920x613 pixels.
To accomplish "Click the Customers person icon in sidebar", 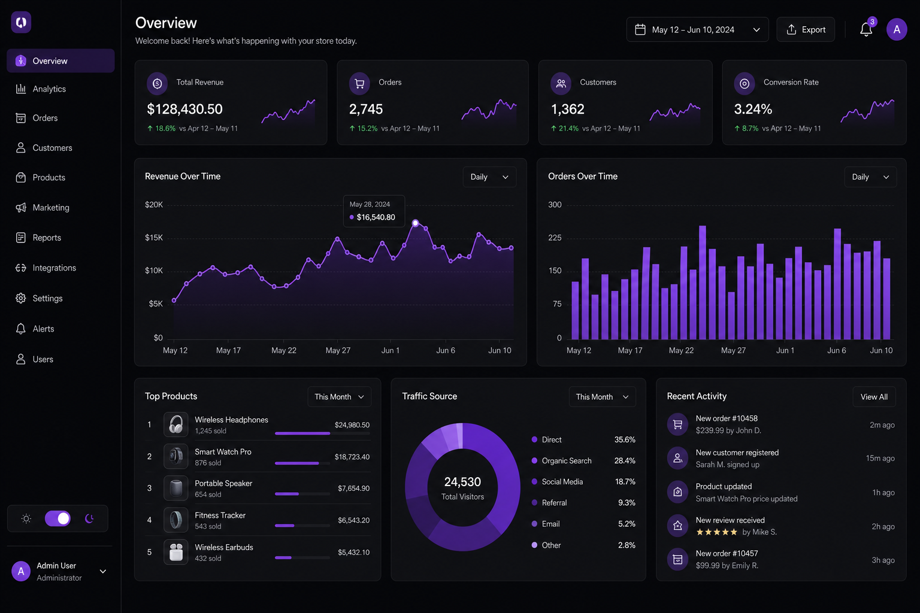I will tap(21, 148).
